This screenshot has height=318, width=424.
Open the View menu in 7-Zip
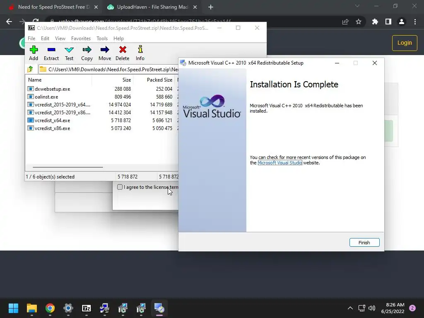pos(60,39)
